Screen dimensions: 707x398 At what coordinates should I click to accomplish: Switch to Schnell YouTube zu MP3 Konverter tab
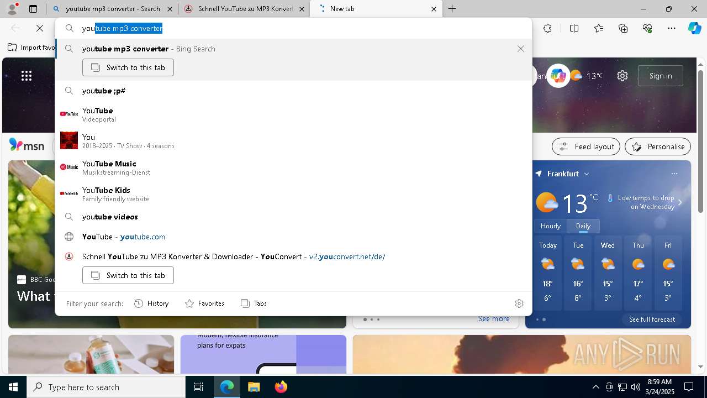click(244, 9)
